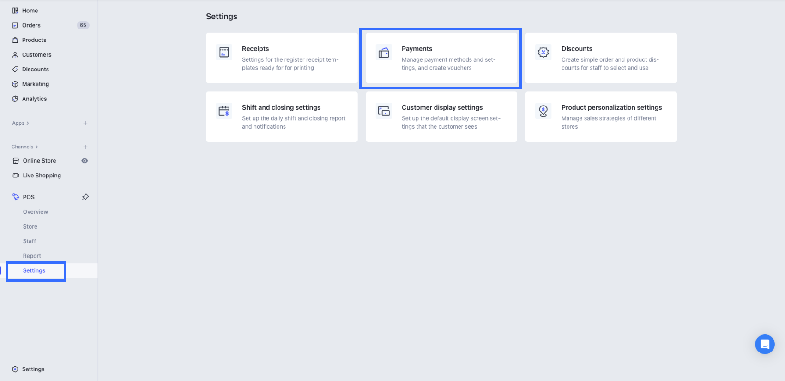The image size is (785, 381).
Task: Open Shift and closing settings title
Action: [x=281, y=107]
